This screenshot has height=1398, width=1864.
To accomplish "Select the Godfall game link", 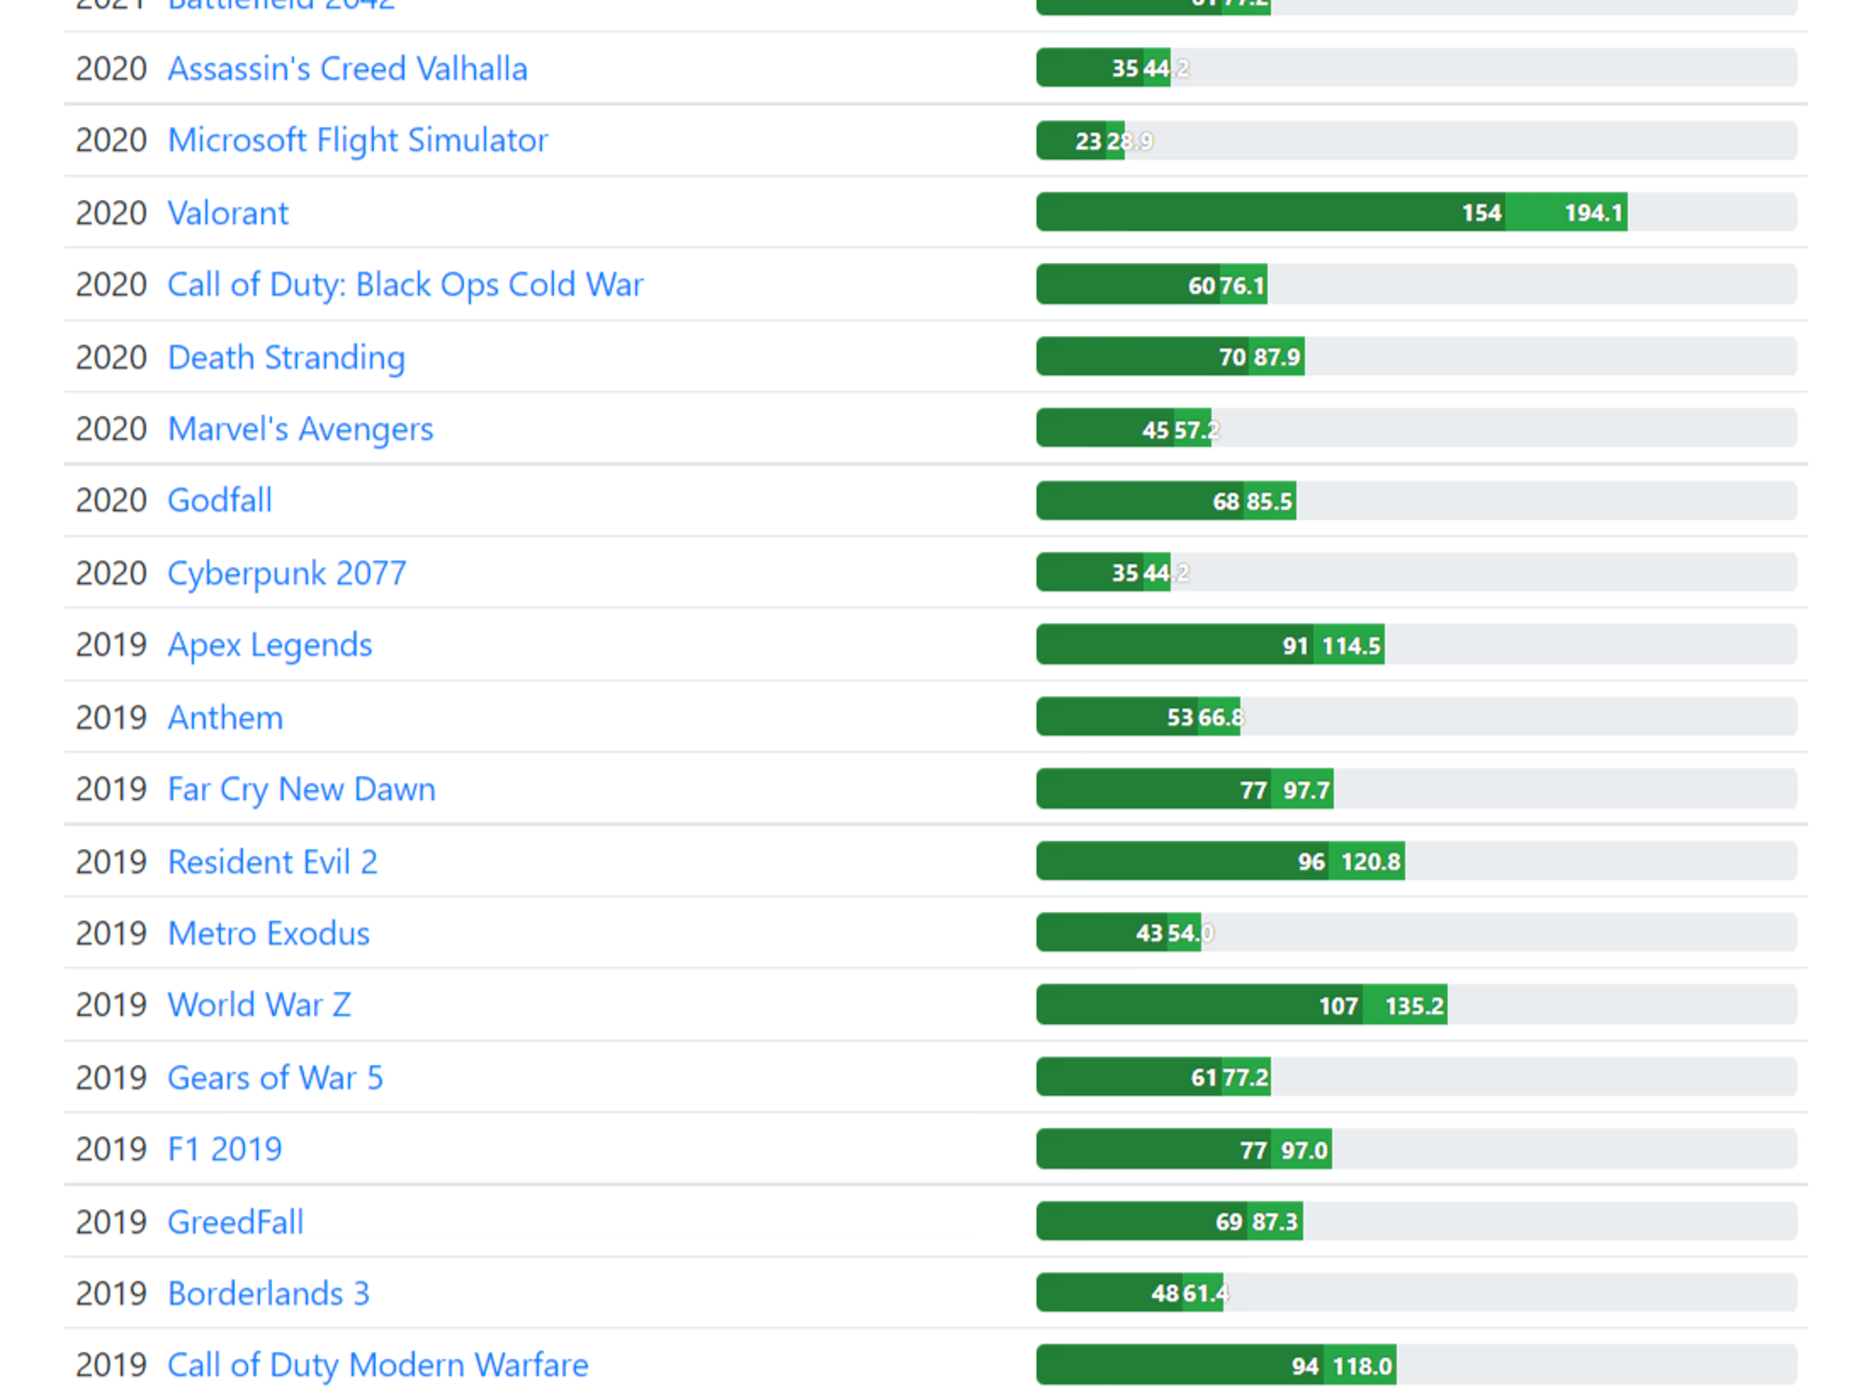I will point(219,501).
